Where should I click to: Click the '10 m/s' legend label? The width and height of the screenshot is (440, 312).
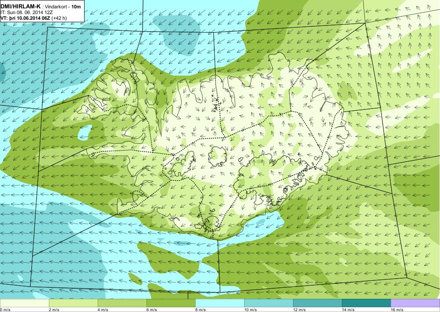coord(250,310)
